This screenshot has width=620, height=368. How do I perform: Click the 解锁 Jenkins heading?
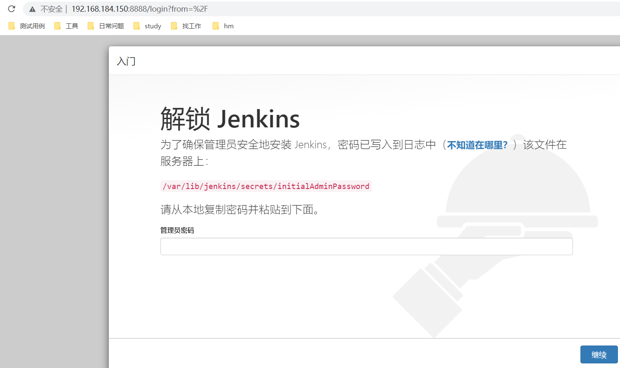point(230,119)
